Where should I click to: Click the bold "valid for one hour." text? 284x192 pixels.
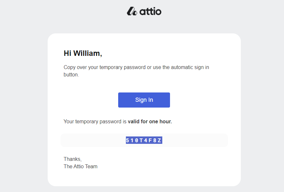[x=150, y=122]
